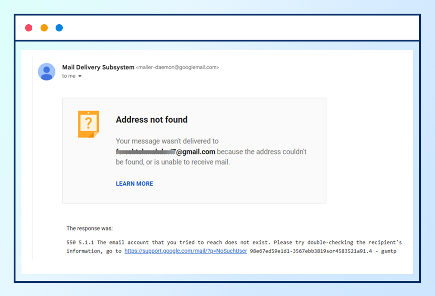Select the blue browser window dot
The image size is (435, 296).
coord(59,27)
